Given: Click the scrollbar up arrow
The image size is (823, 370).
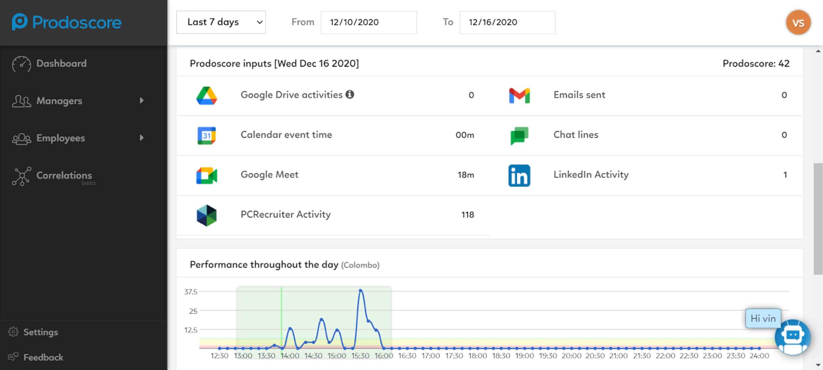Looking at the screenshot, I should pyautogui.click(x=818, y=51).
